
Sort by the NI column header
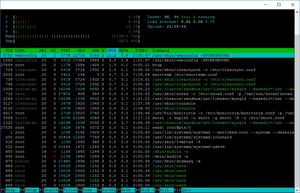[x=53, y=51]
